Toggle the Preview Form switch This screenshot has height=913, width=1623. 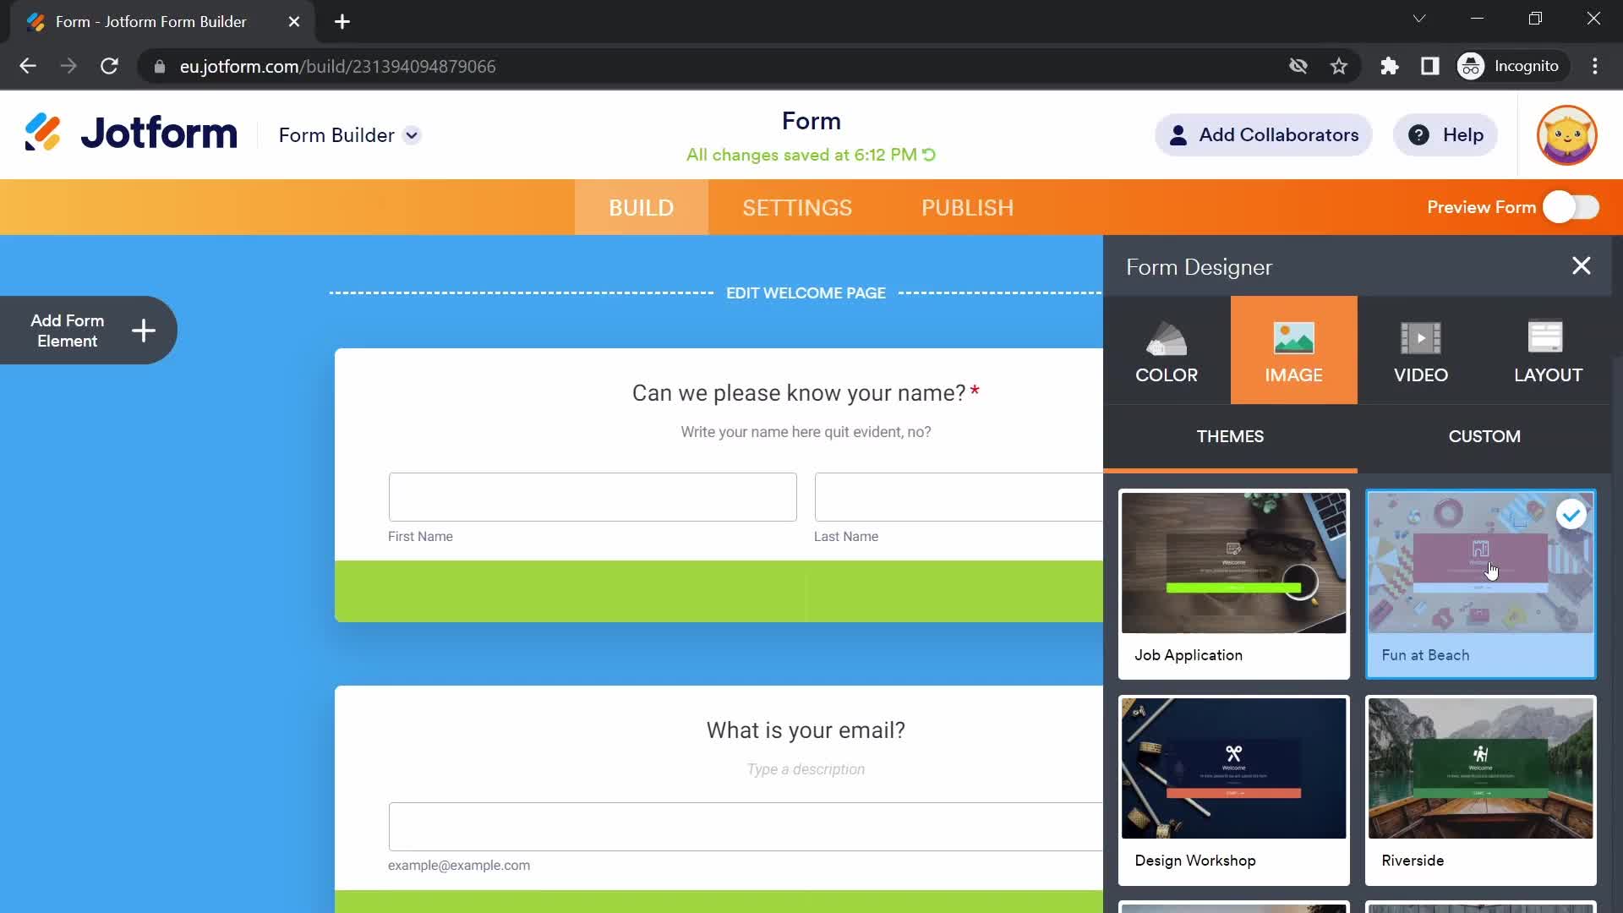point(1573,206)
